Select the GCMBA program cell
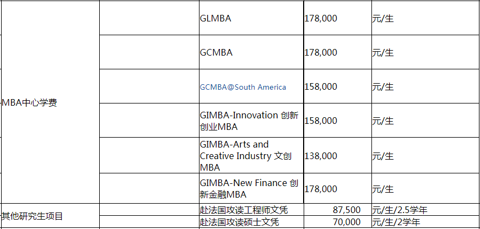This screenshot has width=480, height=229. [251, 52]
